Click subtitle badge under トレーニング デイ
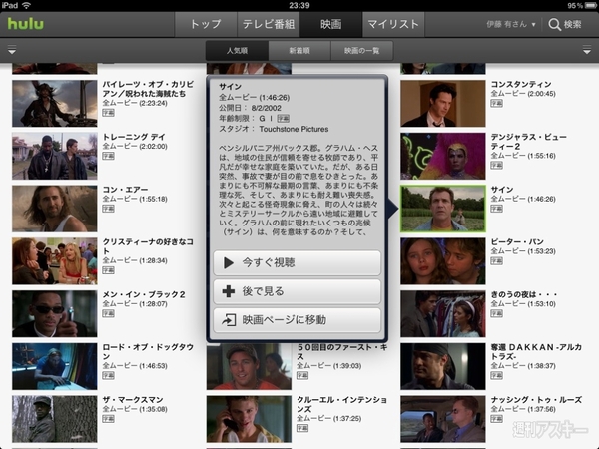 click(108, 157)
